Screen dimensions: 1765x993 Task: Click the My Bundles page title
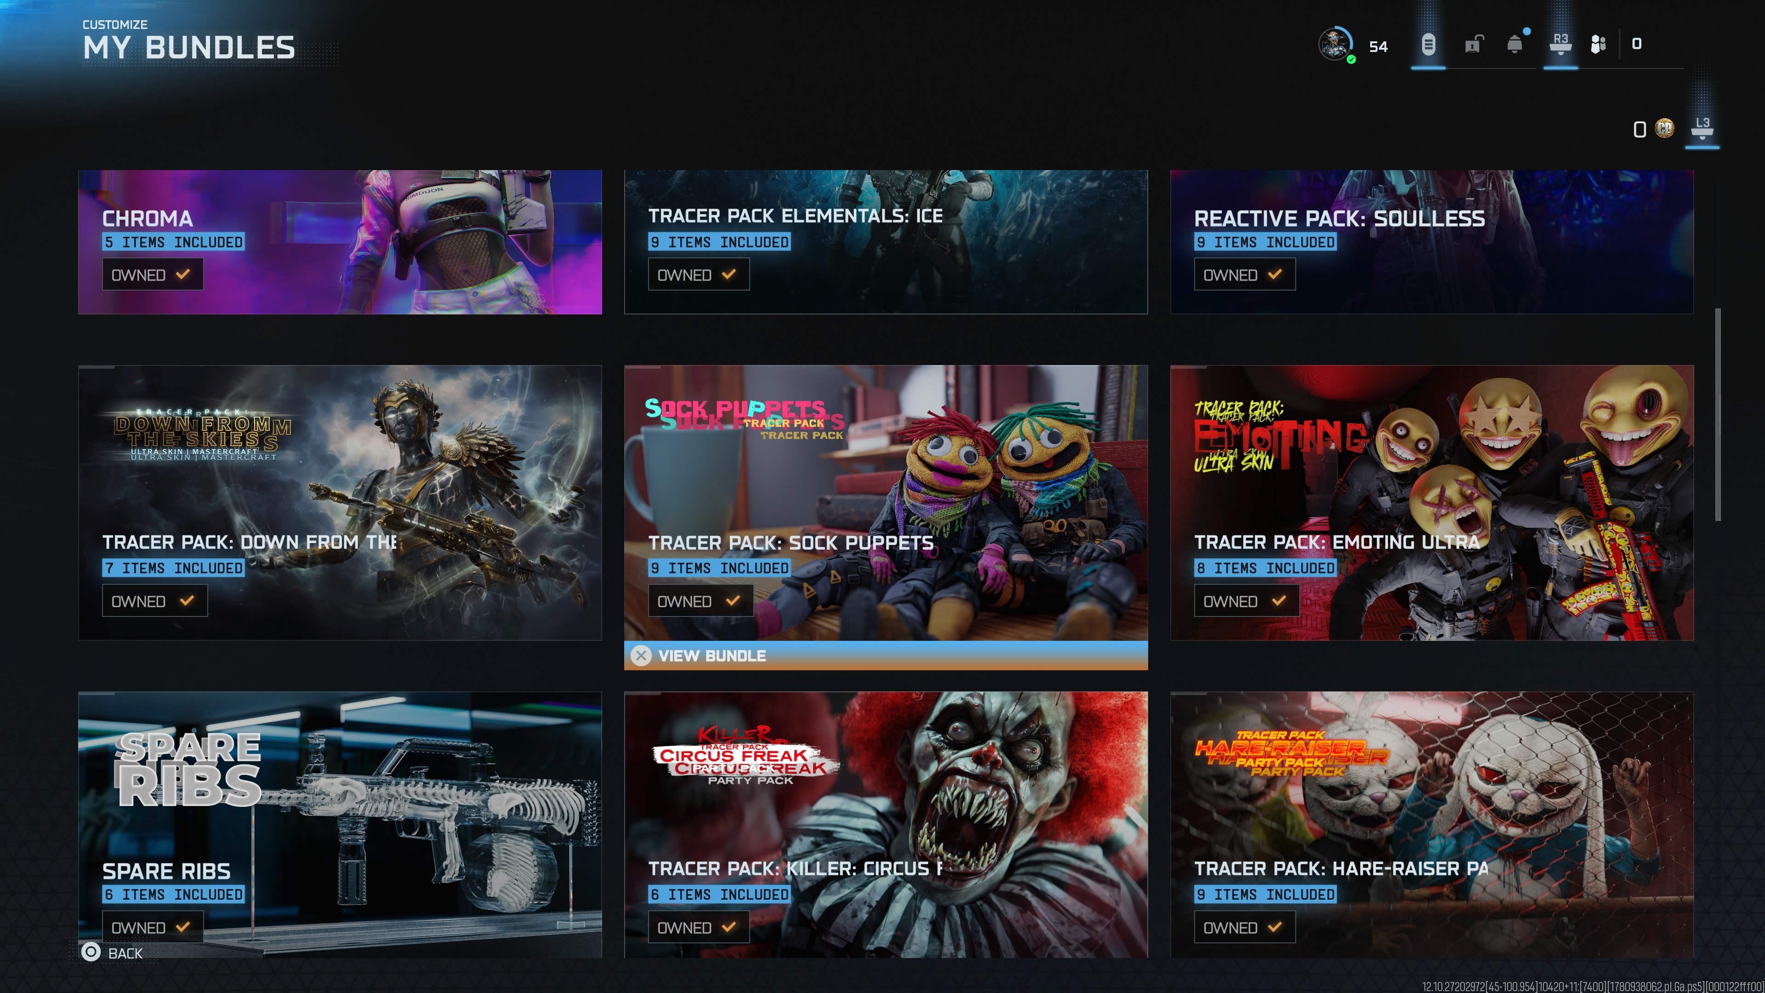coord(189,47)
